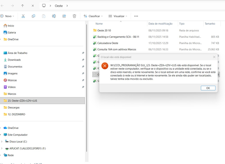The image size is (225, 164).
Task: Open the Novo dropdown button
Action: pos(7,16)
